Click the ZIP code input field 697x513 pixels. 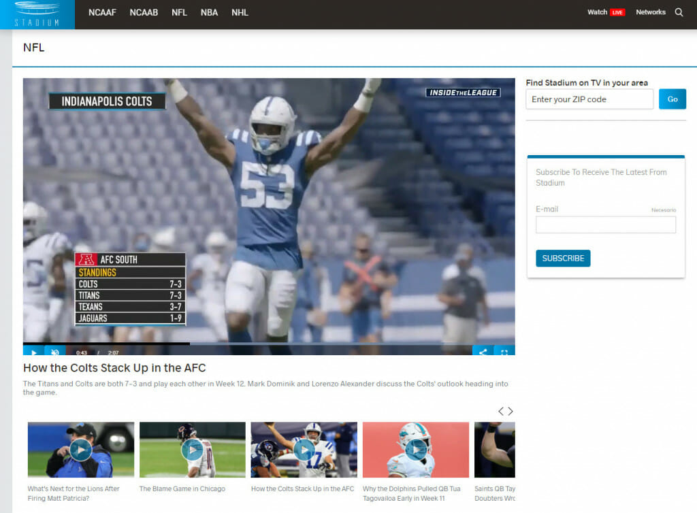(x=589, y=99)
